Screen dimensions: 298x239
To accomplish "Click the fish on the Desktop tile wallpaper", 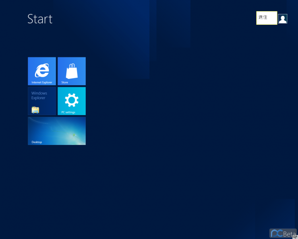I will [x=74, y=135].
